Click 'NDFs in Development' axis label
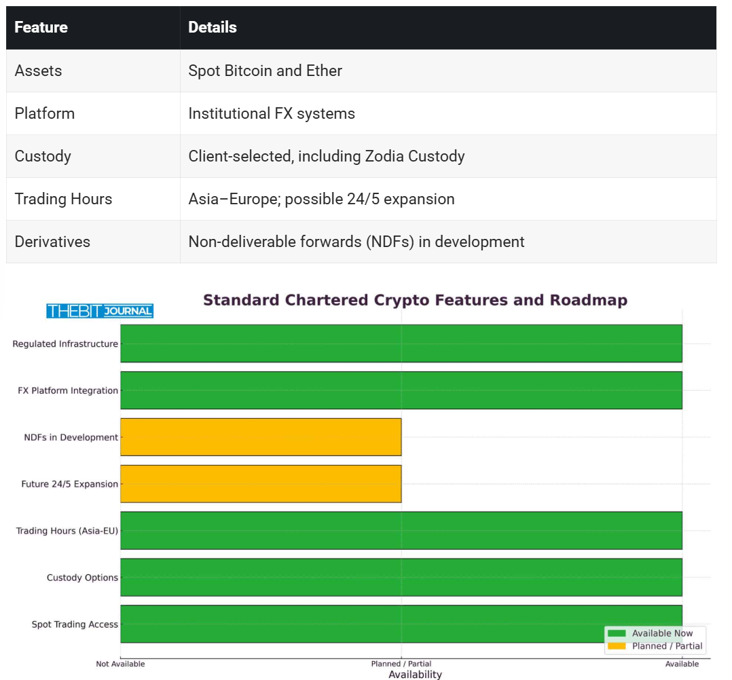The height and width of the screenshot is (680, 732). point(71,437)
